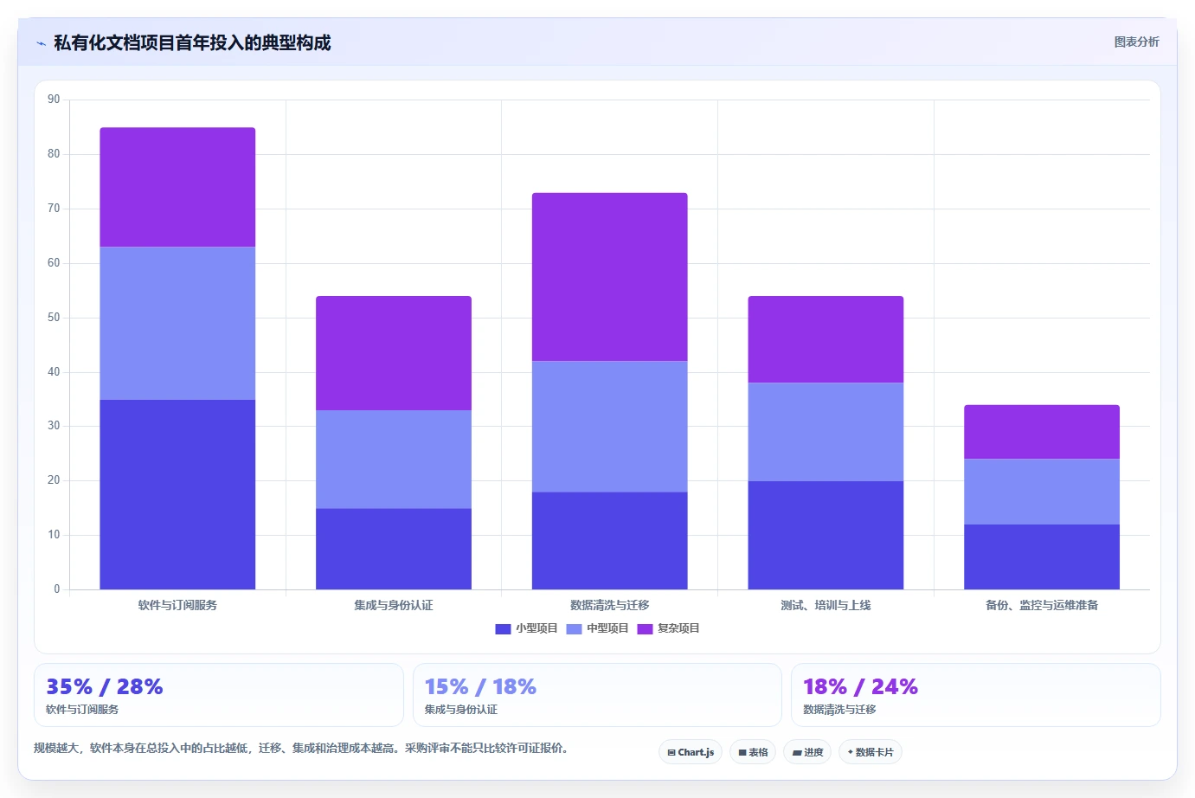Click the 18% / 24% stat value
The image size is (1195, 798).
click(x=860, y=686)
